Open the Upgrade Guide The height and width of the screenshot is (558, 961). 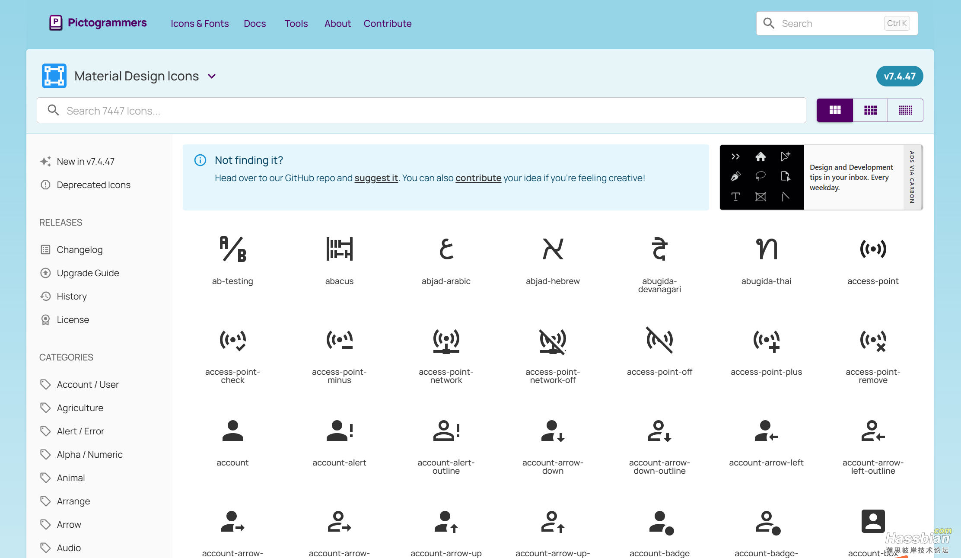click(80, 273)
